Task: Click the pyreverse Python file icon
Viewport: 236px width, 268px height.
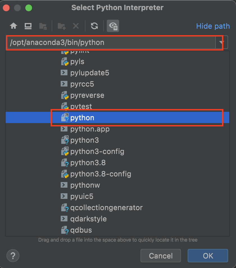Action: click(x=65, y=95)
